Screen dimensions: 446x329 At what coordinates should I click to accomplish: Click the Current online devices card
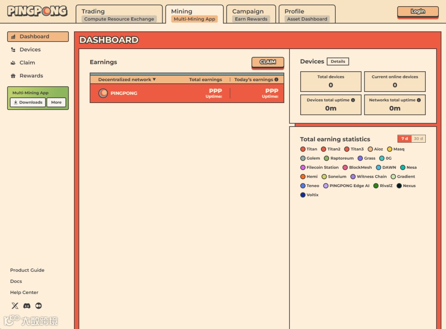395,82
